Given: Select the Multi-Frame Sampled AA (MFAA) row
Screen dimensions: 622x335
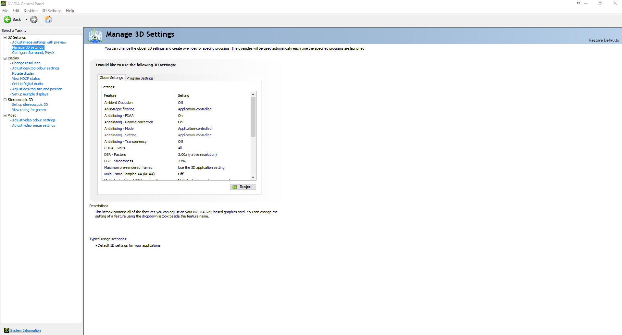Looking at the screenshot, I should 176,174.
